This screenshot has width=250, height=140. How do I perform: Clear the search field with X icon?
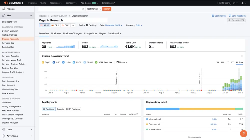(x=83, y=9)
